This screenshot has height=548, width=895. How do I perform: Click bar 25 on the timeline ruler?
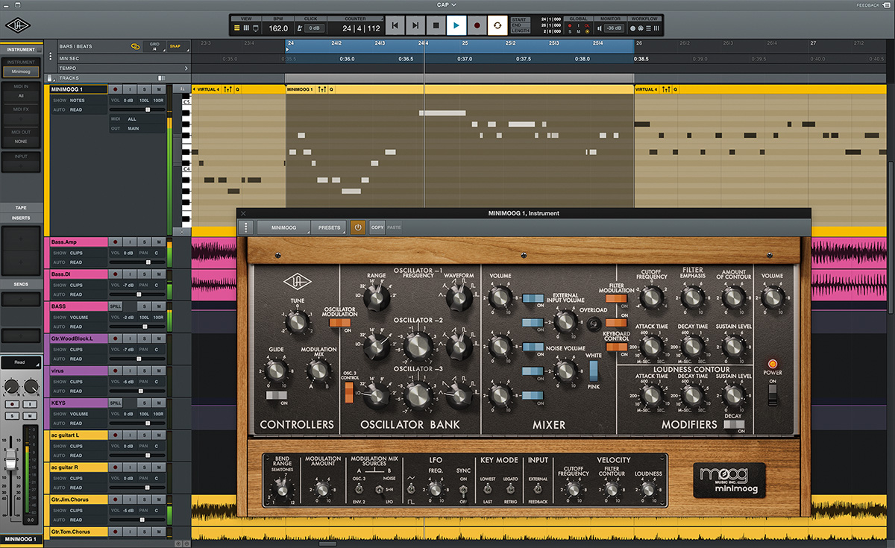coord(465,43)
